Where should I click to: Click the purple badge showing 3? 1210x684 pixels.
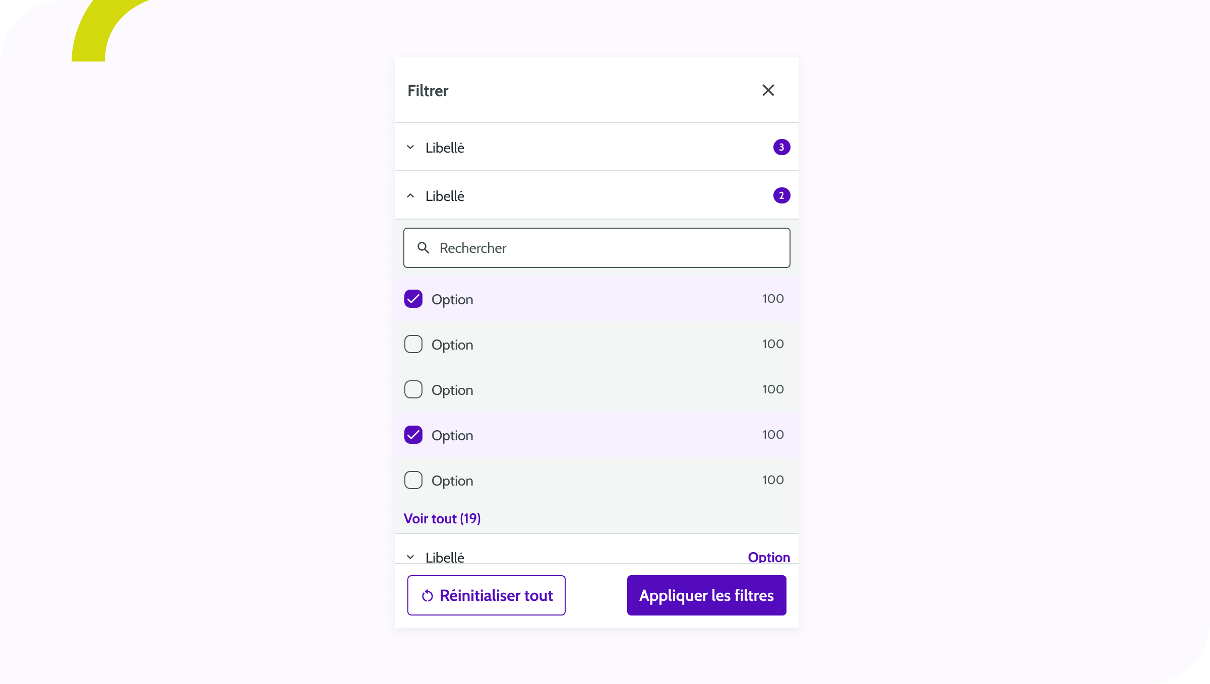pyautogui.click(x=781, y=147)
